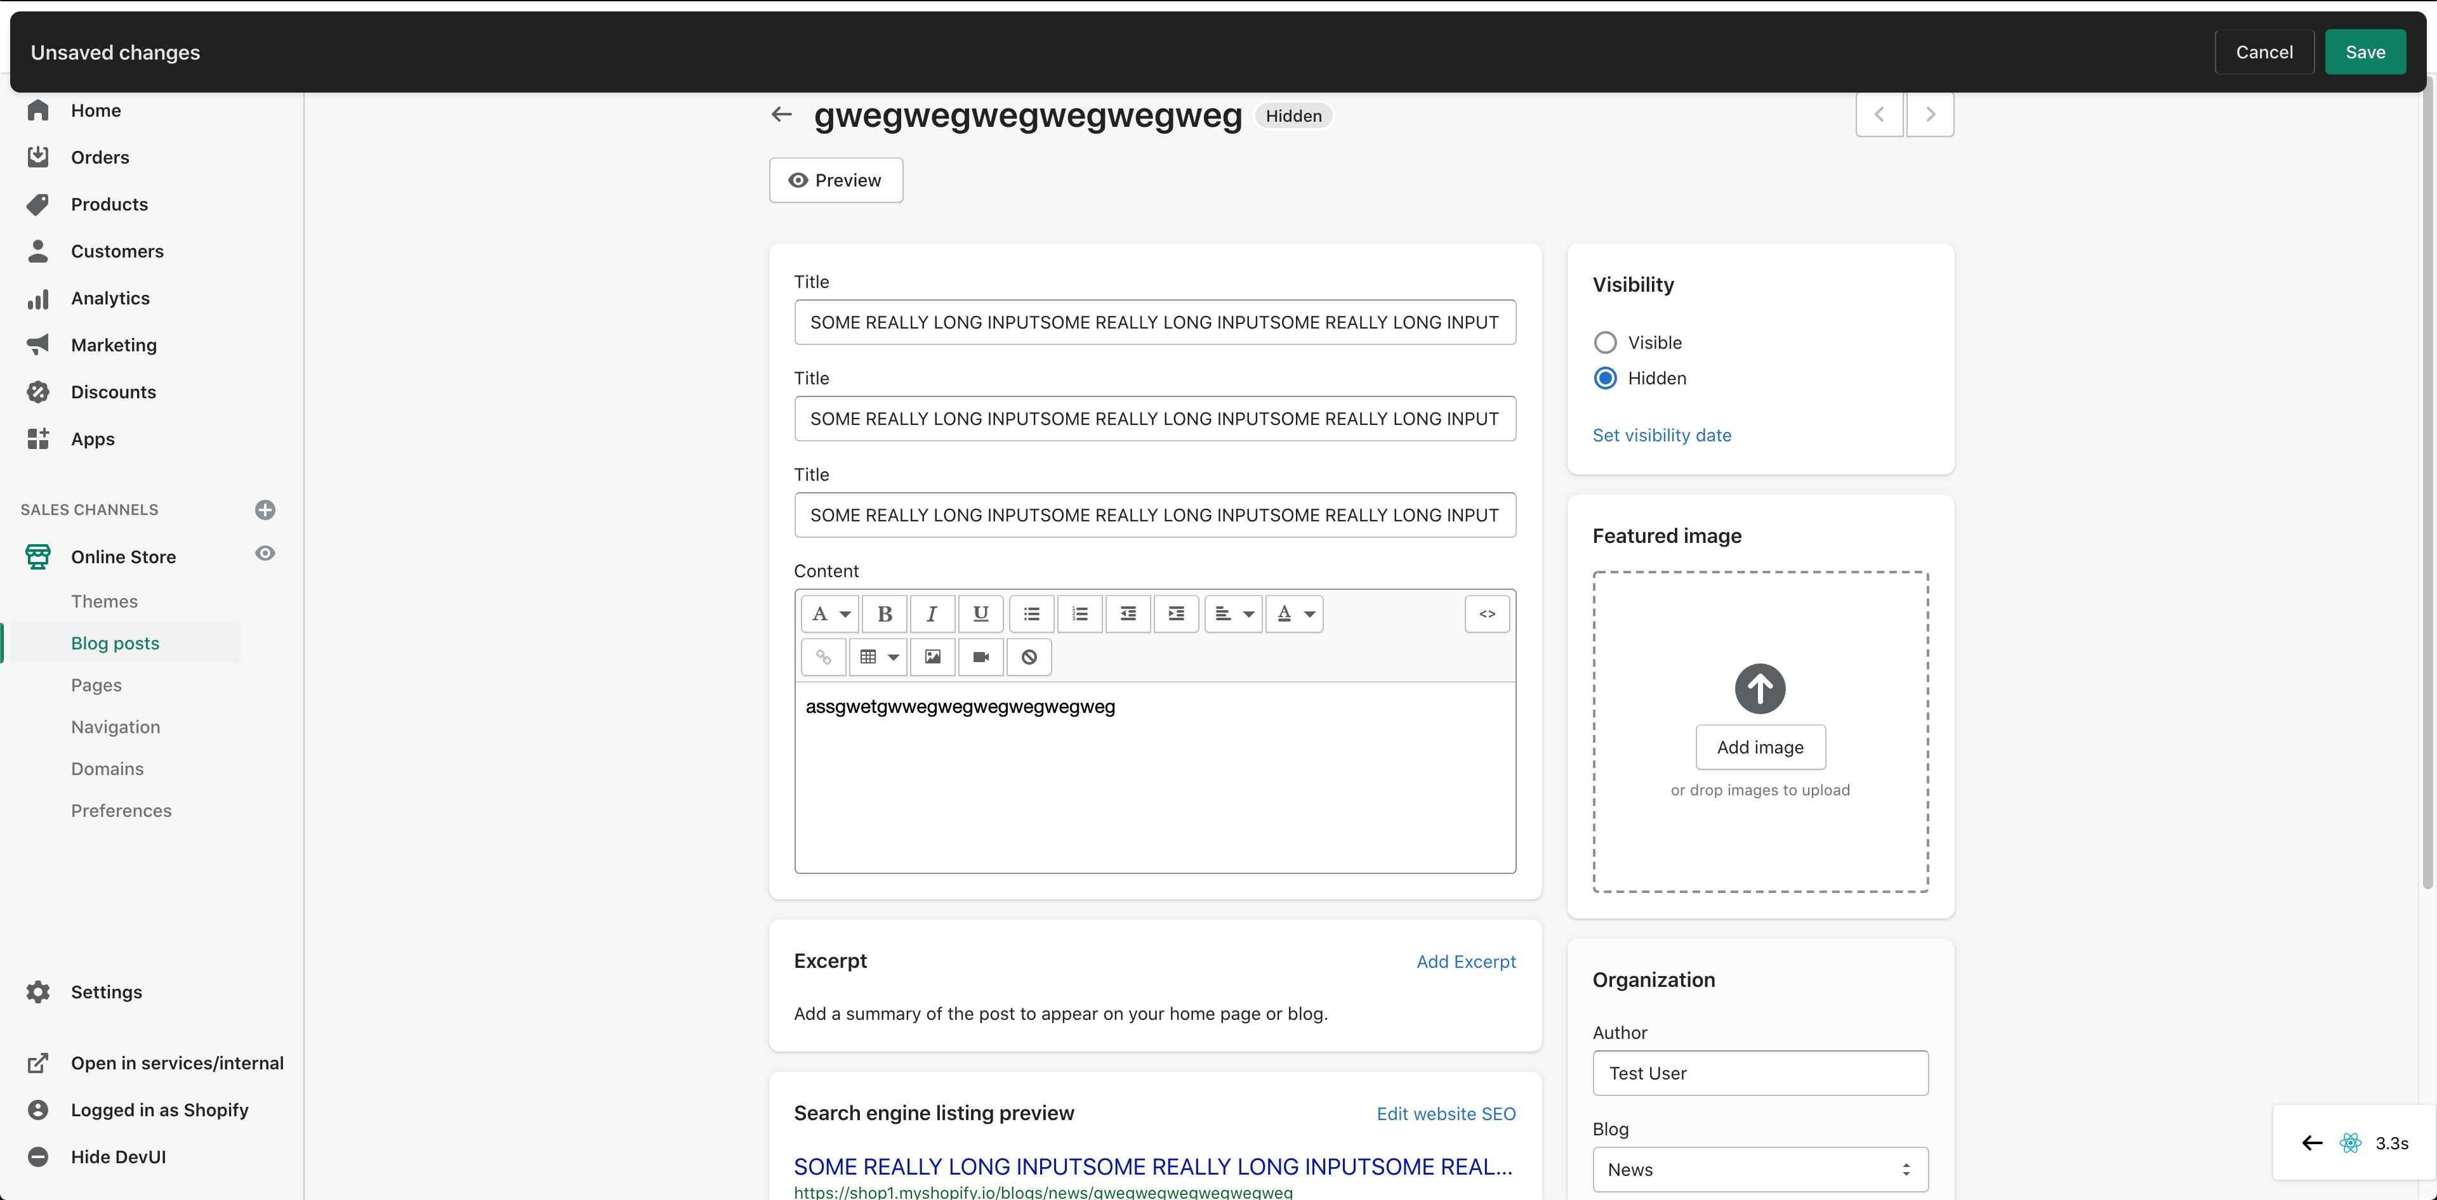
Task: Click the Set visibility date link
Action: click(x=1661, y=434)
